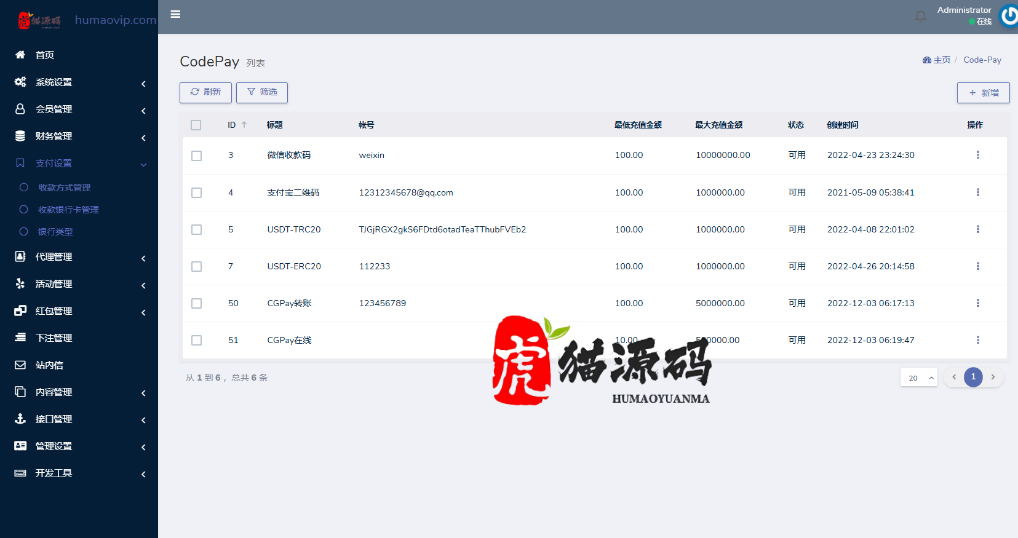Click the TRC20 wallet address cell
The width and height of the screenshot is (1018, 538).
coord(442,229)
